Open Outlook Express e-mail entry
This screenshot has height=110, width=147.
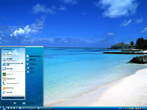coord(13,59)
